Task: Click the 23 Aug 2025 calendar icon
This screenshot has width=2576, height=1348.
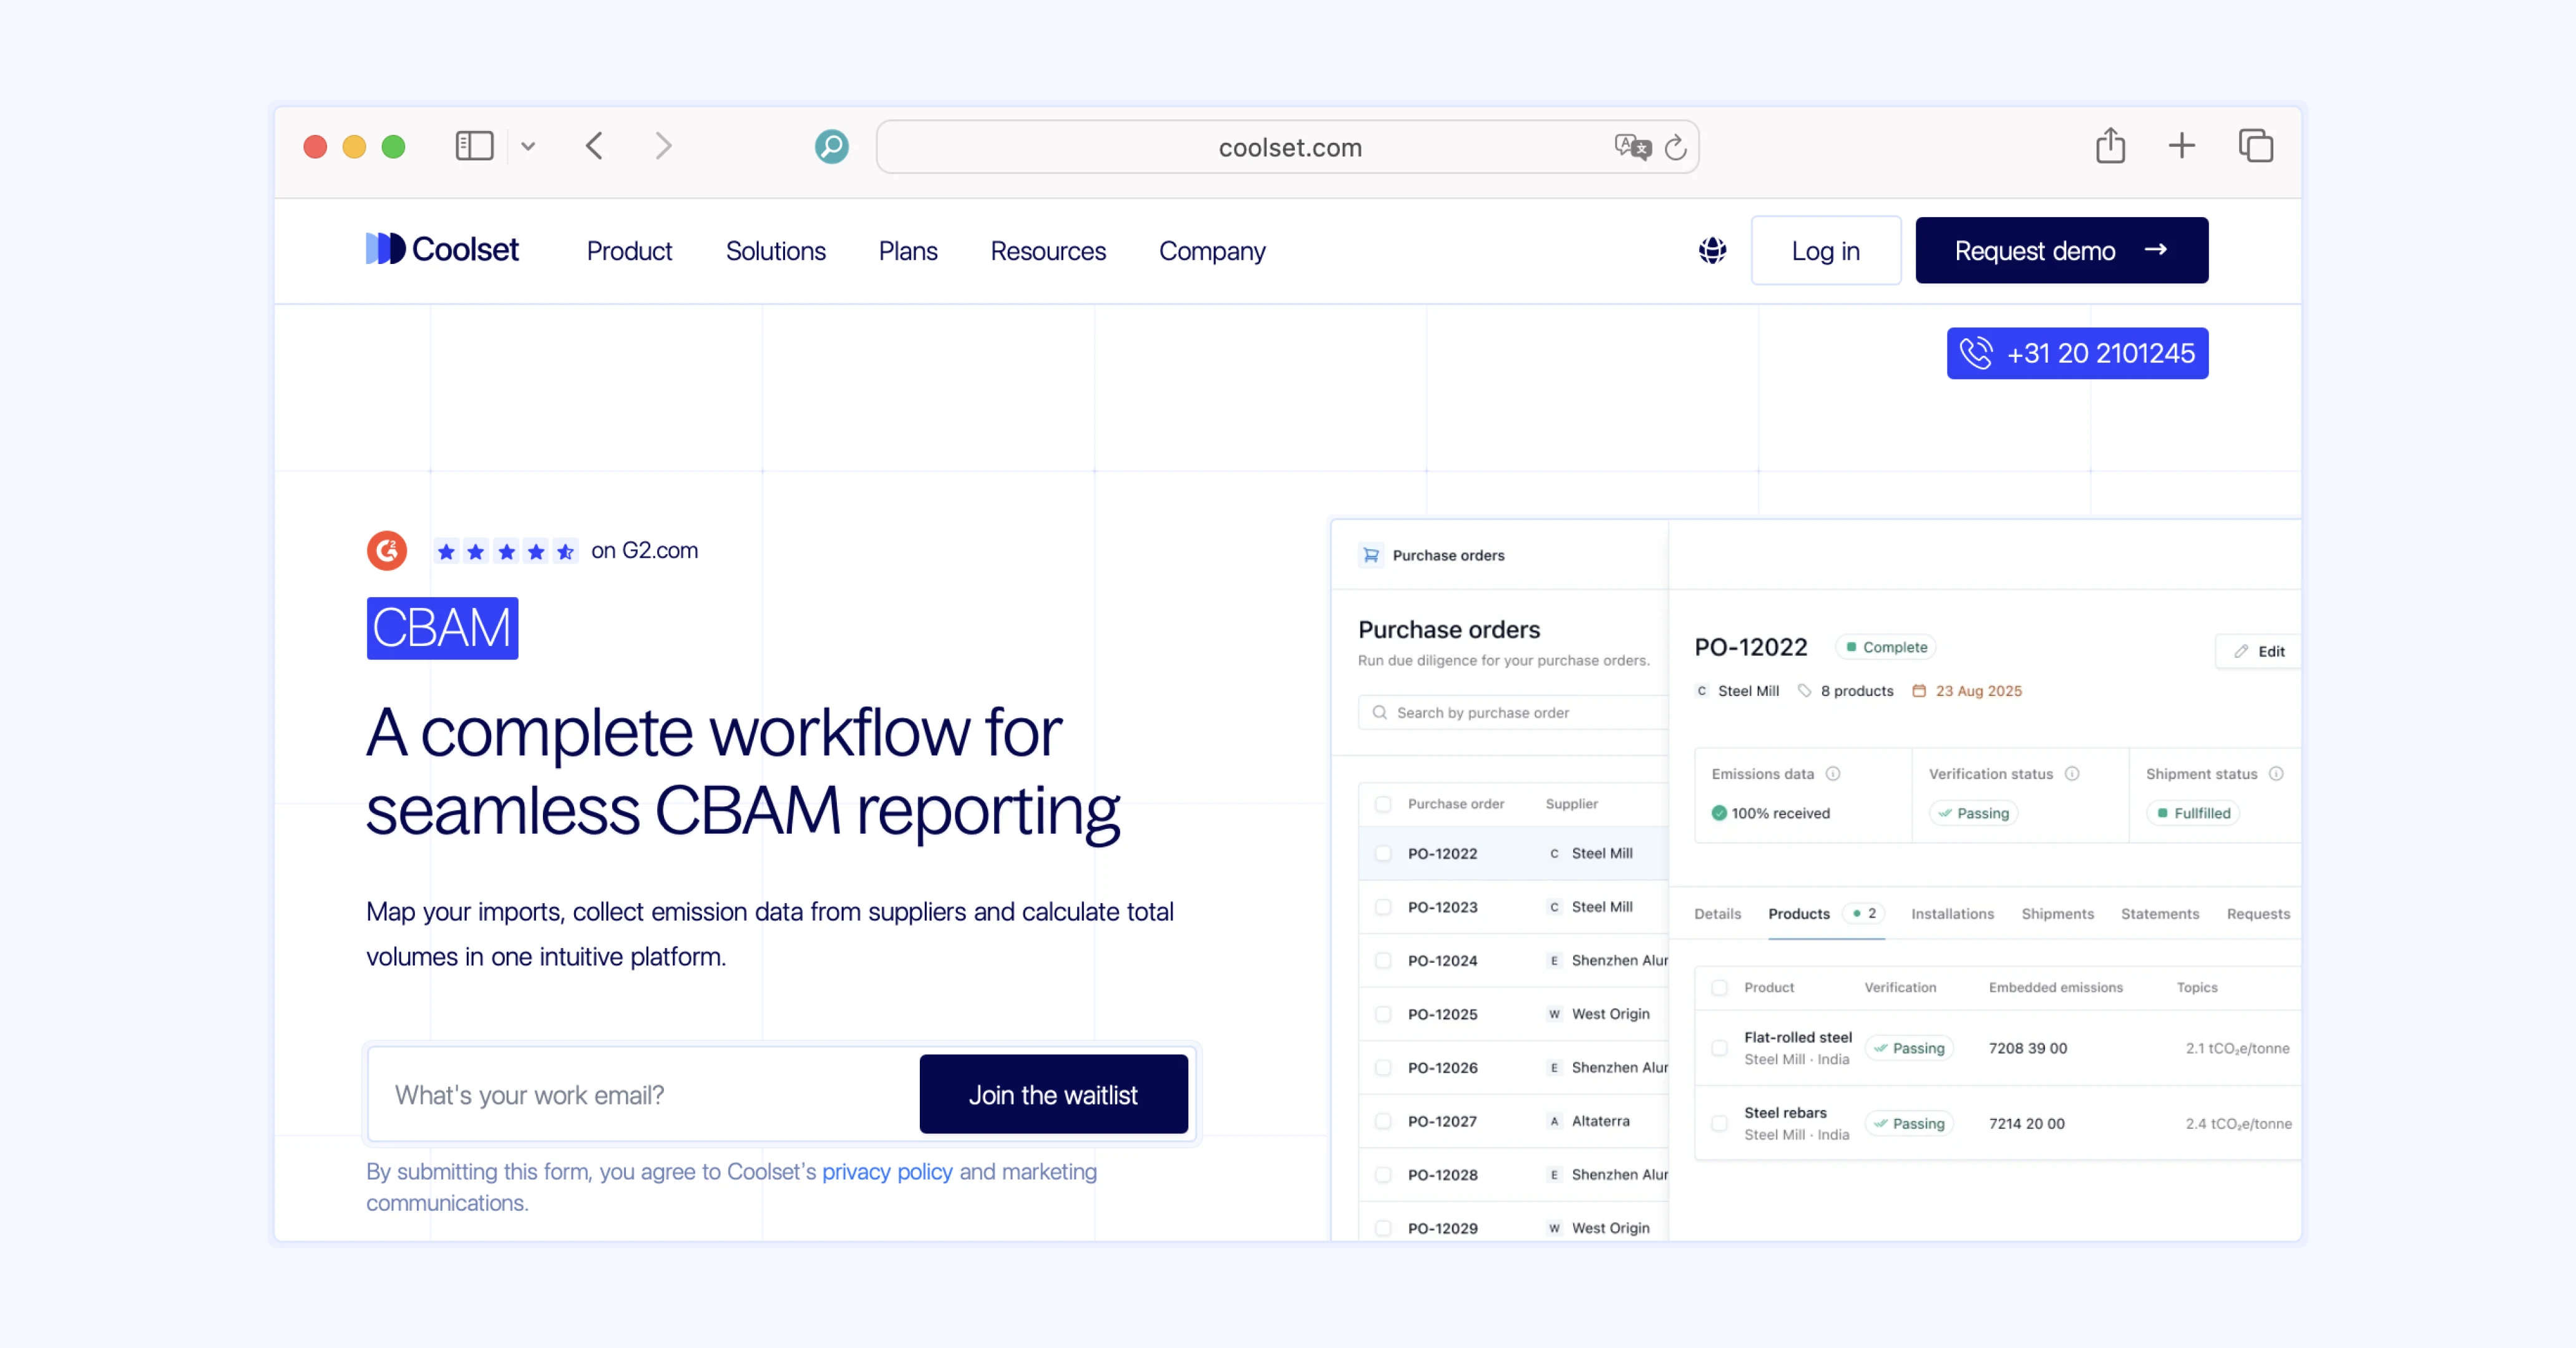Action: [x=1919, y=691]
